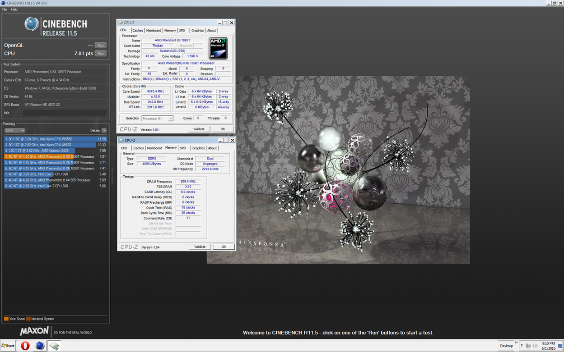564x352 pixels.
Task: Open Mainboard tab in upper CPU-Z window
Action: (154, 31)
